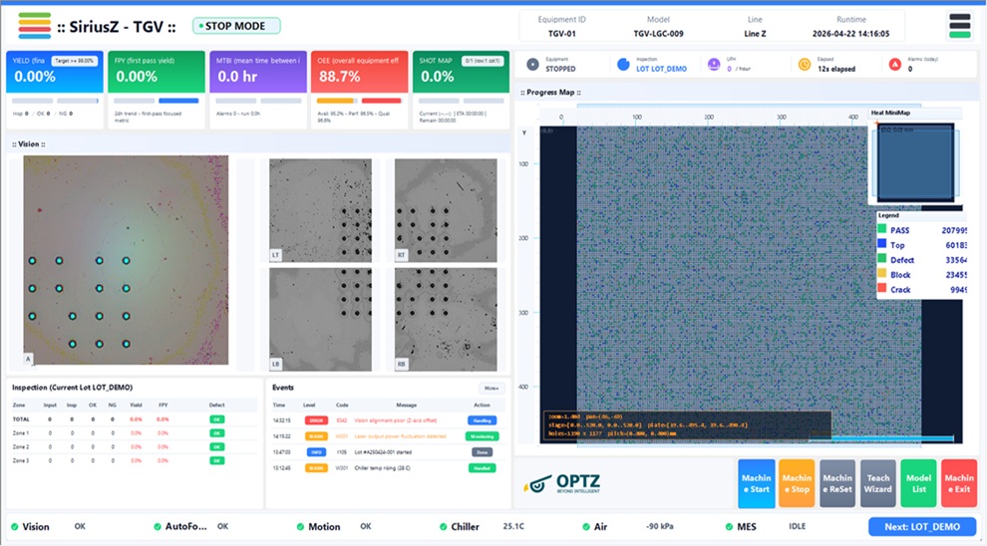Click the OPTZ logo
Screen dimensions: 987x546
point(562,483)
